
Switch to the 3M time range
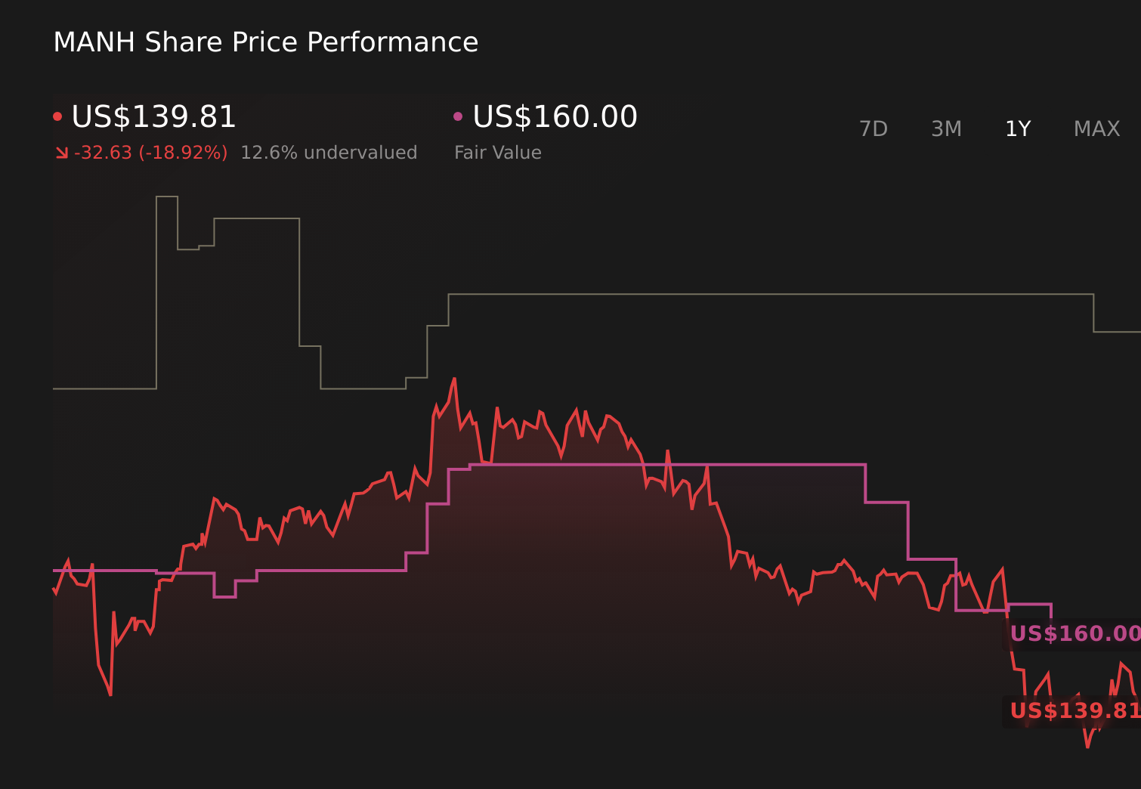(945, 128)
